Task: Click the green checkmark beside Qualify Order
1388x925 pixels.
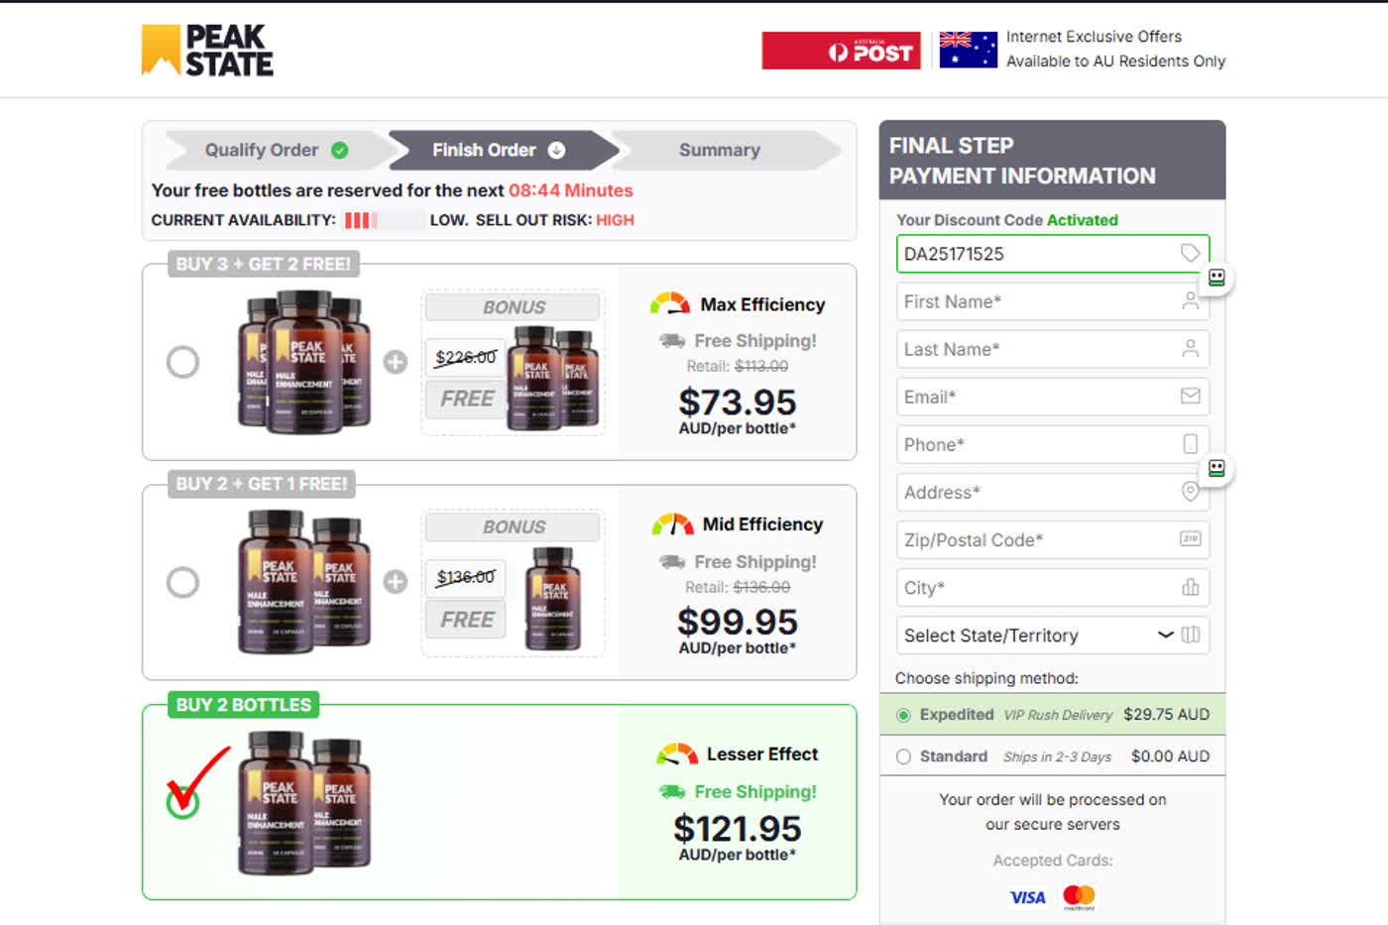Action: [340, 150]
